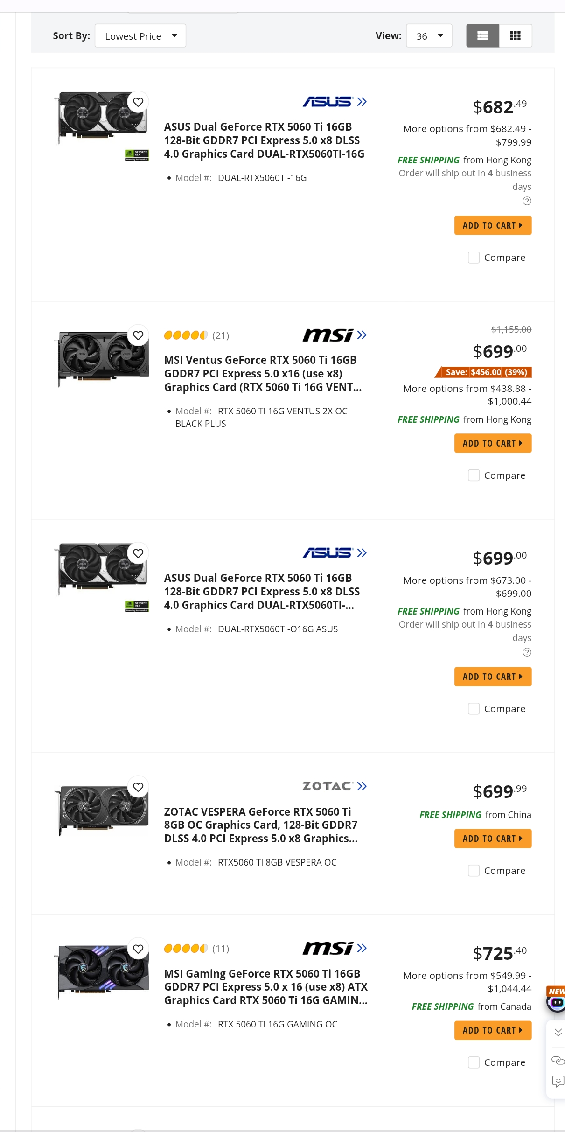Add the MSI Ventus RTX 5060 Ti to cart
Viewport: 565px width, 1132px height.
493,443
